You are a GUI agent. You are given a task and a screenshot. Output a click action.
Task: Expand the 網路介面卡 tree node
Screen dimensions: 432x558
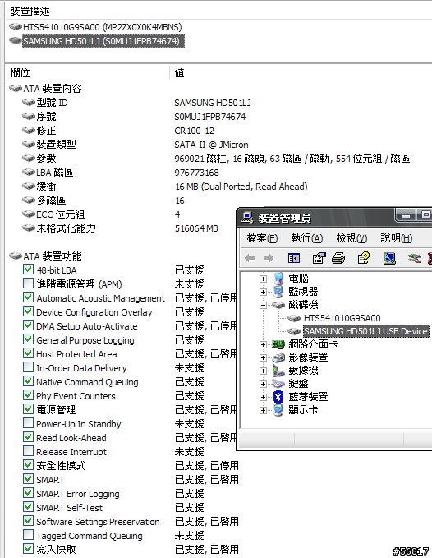click(x=263, y=344)
